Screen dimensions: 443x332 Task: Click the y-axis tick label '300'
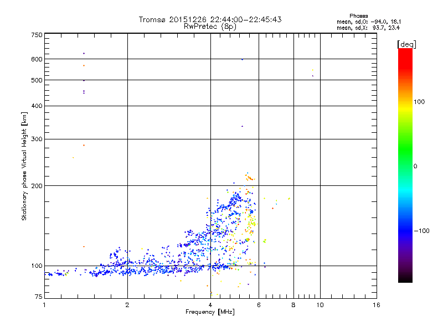pos(37,139)
